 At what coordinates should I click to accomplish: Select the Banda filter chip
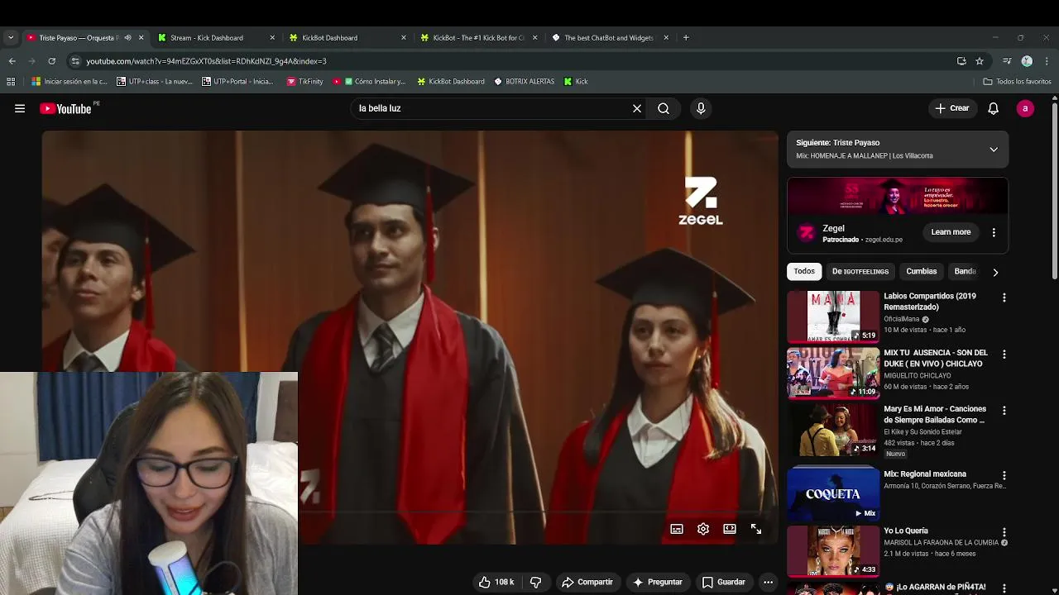[x=965, y=271]
